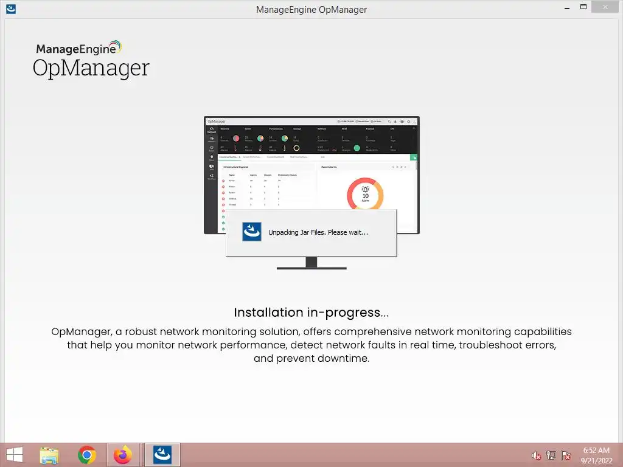Minimize the OpManager installer window
This screenshot has height=467, width=623.
[567, 8]
